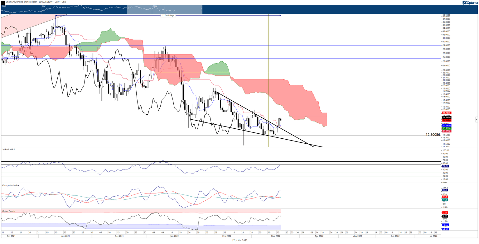Click the green 13.7080 price tag
This screenshot has width=479, height=244.
pyautogui.click(x=447, y=128)
